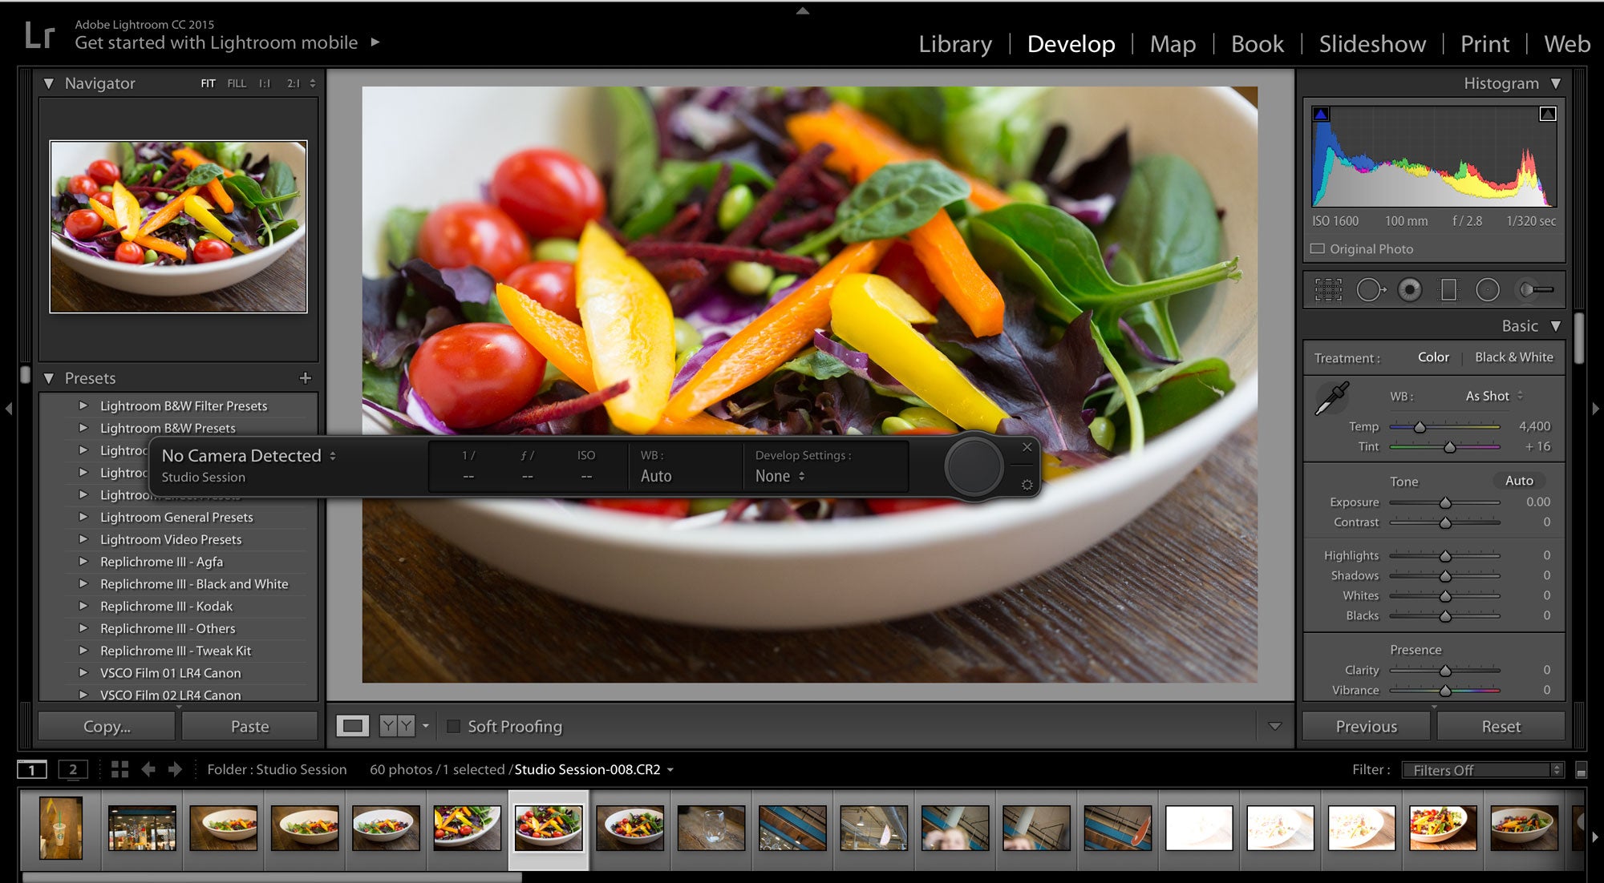Open No Camera Detected selector
The height and width of the screenshot is (883, 1604).
tap(249, 455)
